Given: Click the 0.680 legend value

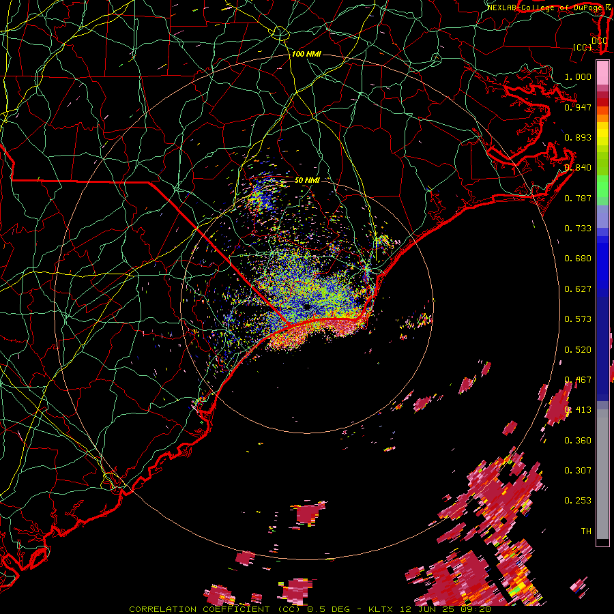Looking at the screenshot, I should click(x=578, y=259).
